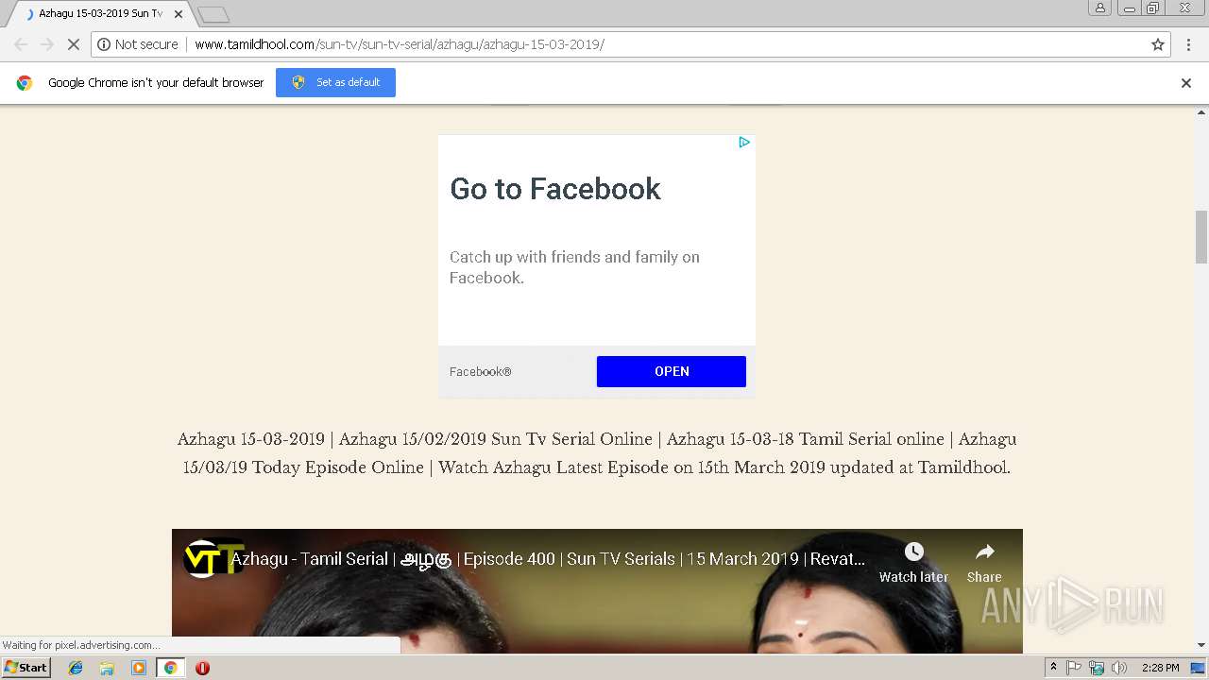Click the Set as default button
This screenshot has width=1209, height=680.
point(335,82)
